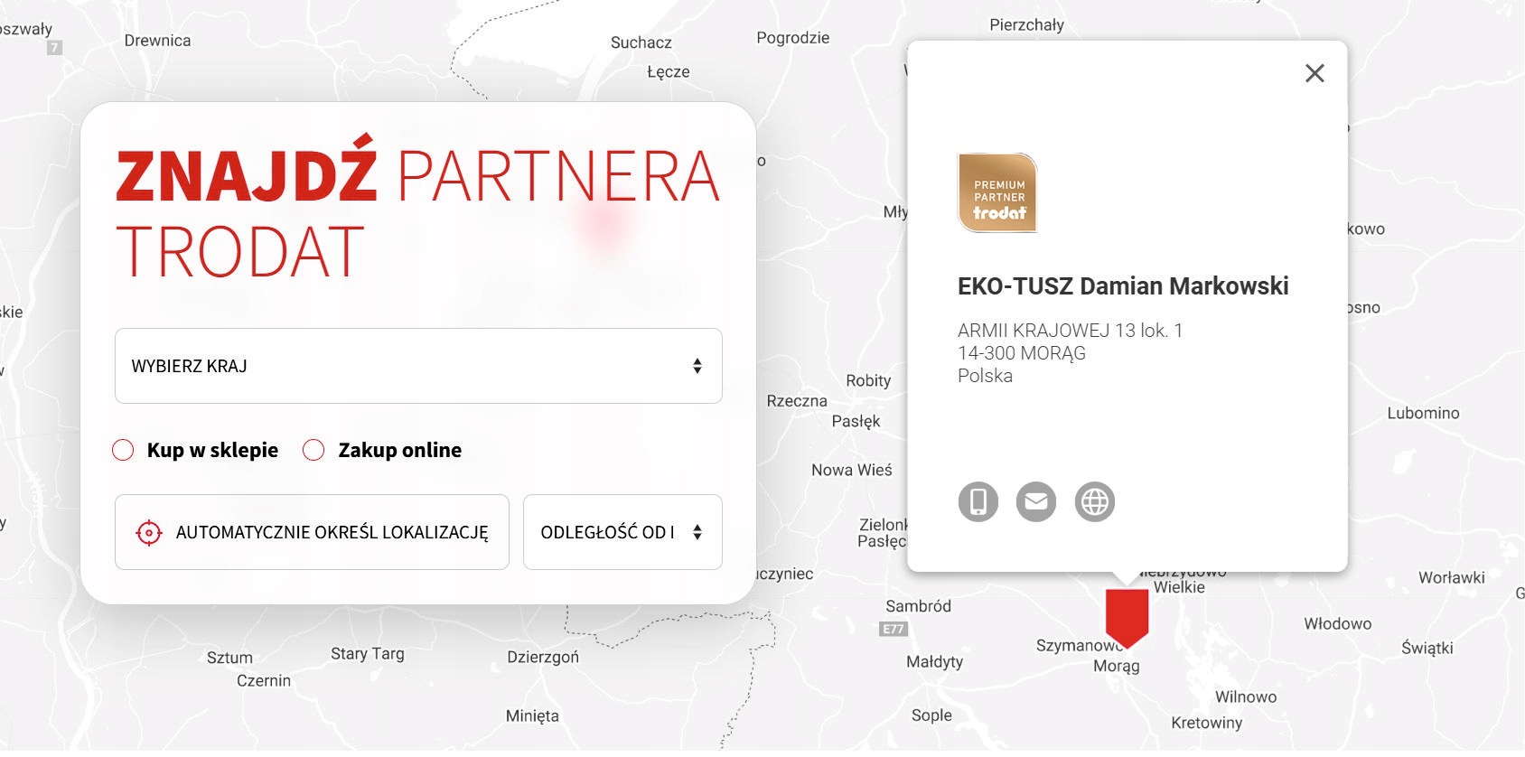Select the 'Kup w sklepie' radio option

tap(123, 450)
